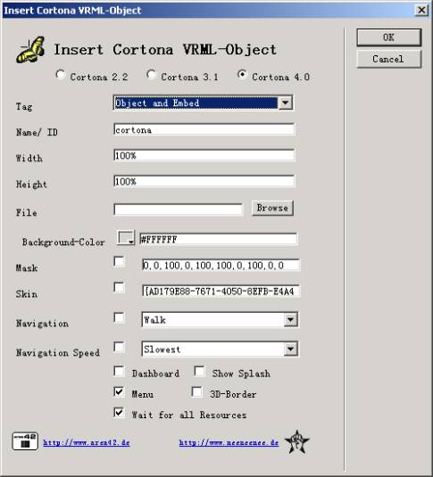Click the Skin GUID text field

pos(221,292)
